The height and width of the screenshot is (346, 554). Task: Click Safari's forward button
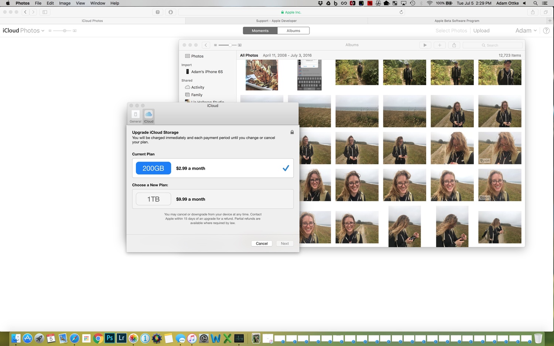33,12
